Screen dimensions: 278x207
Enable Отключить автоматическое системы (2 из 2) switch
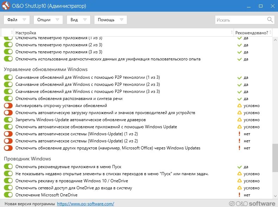(x=8, y=141)
